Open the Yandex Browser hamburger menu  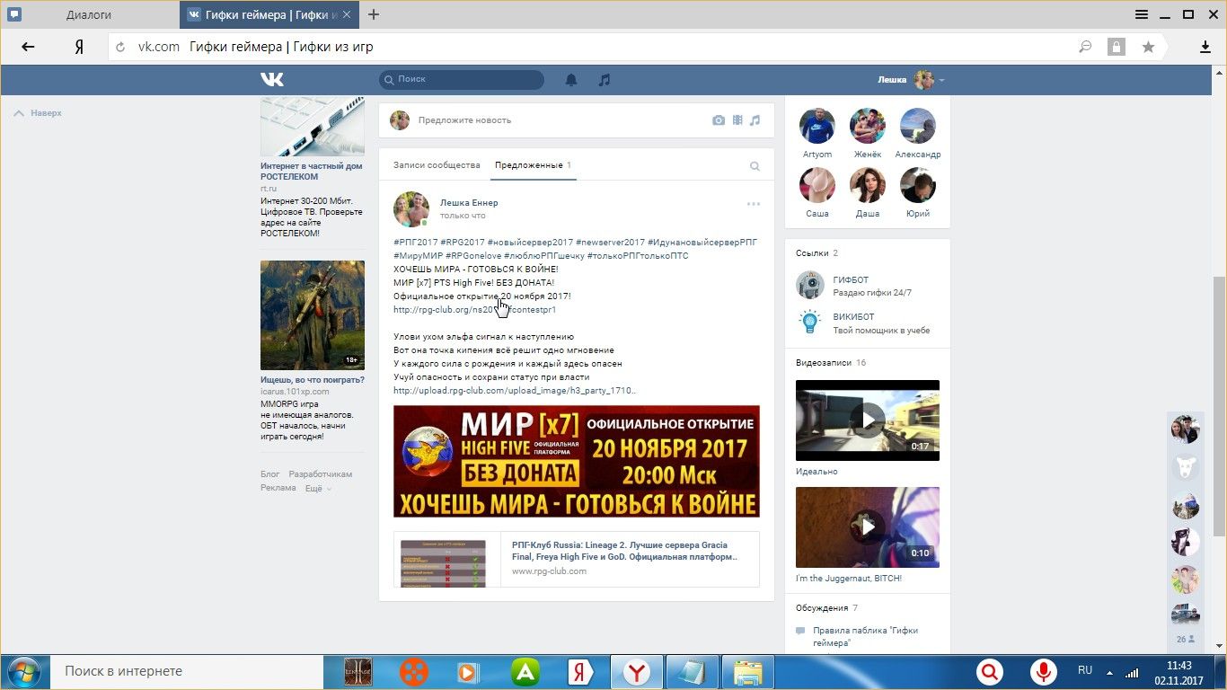(x=1142, y=14)
